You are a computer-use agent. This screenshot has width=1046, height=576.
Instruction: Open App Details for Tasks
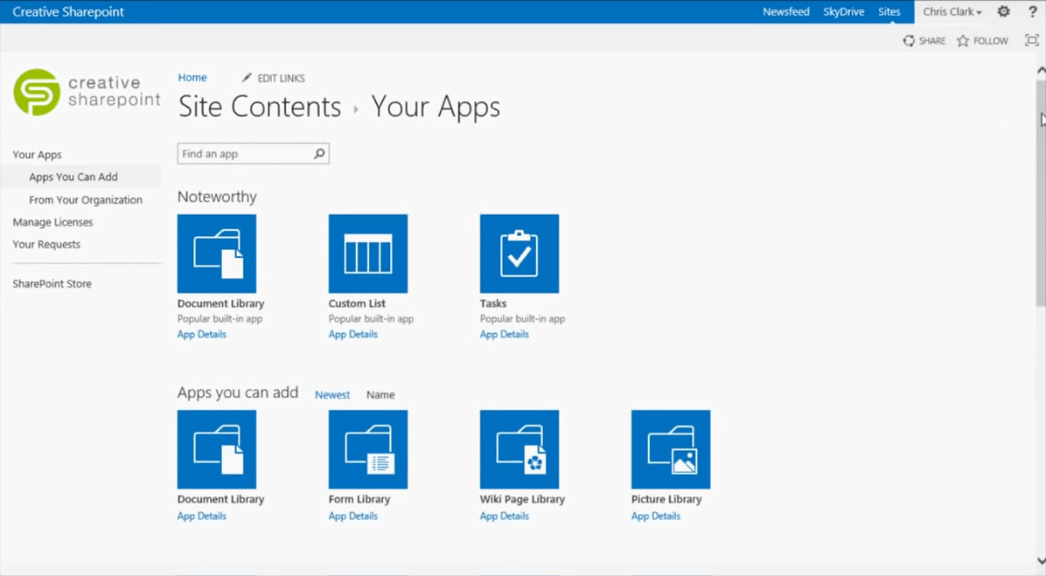click(x=505, y=334)
